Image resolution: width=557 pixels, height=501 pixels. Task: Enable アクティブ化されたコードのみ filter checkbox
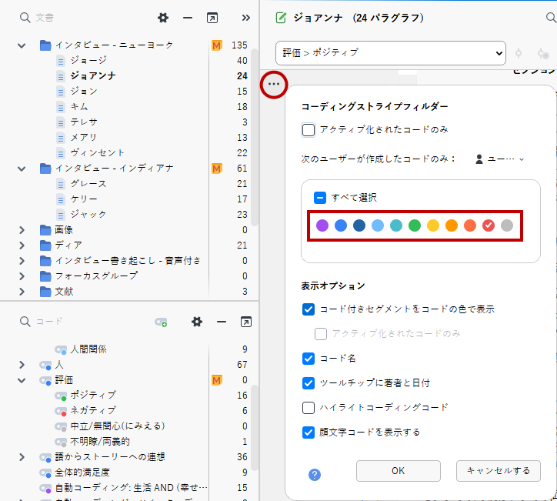[309, 129]
